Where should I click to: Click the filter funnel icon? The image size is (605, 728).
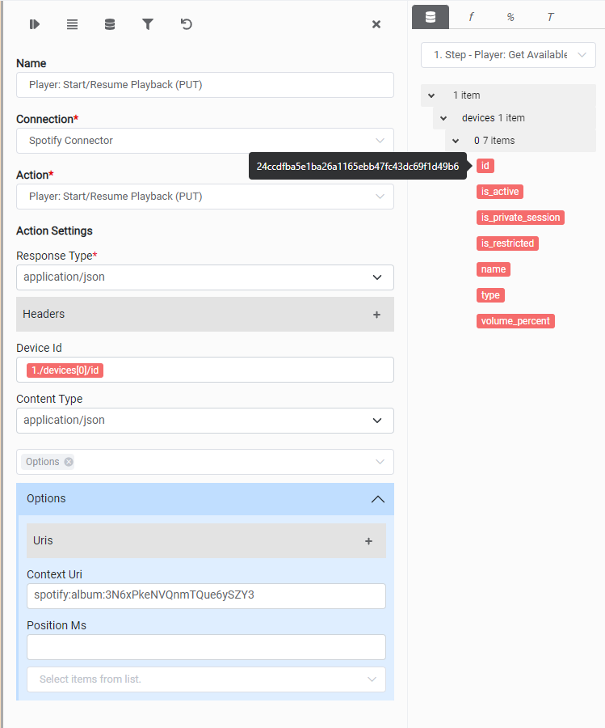pos(148,24)
